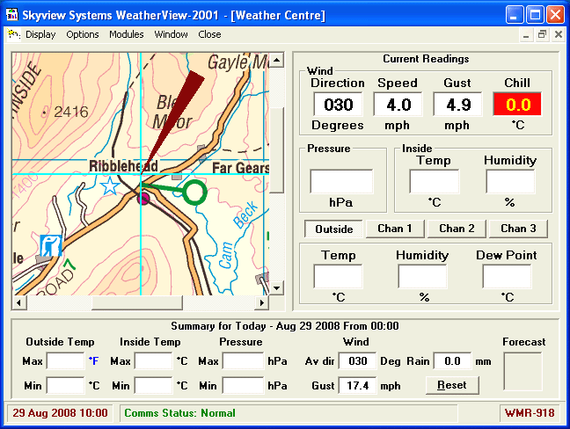570x429 pixels.
Task: Click the wind Speed value 4.0
Action: coord(398,105)
